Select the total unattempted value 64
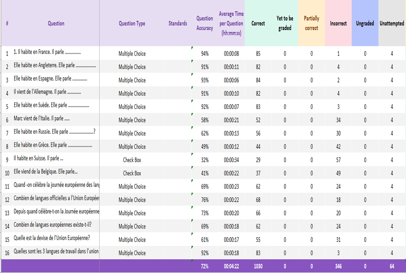 pyautogui.click(x=392, y=266)
